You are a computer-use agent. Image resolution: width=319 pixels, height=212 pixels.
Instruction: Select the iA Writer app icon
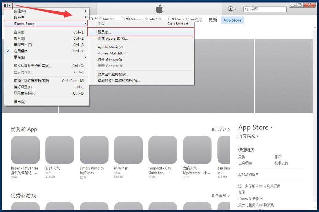(128, 150)
